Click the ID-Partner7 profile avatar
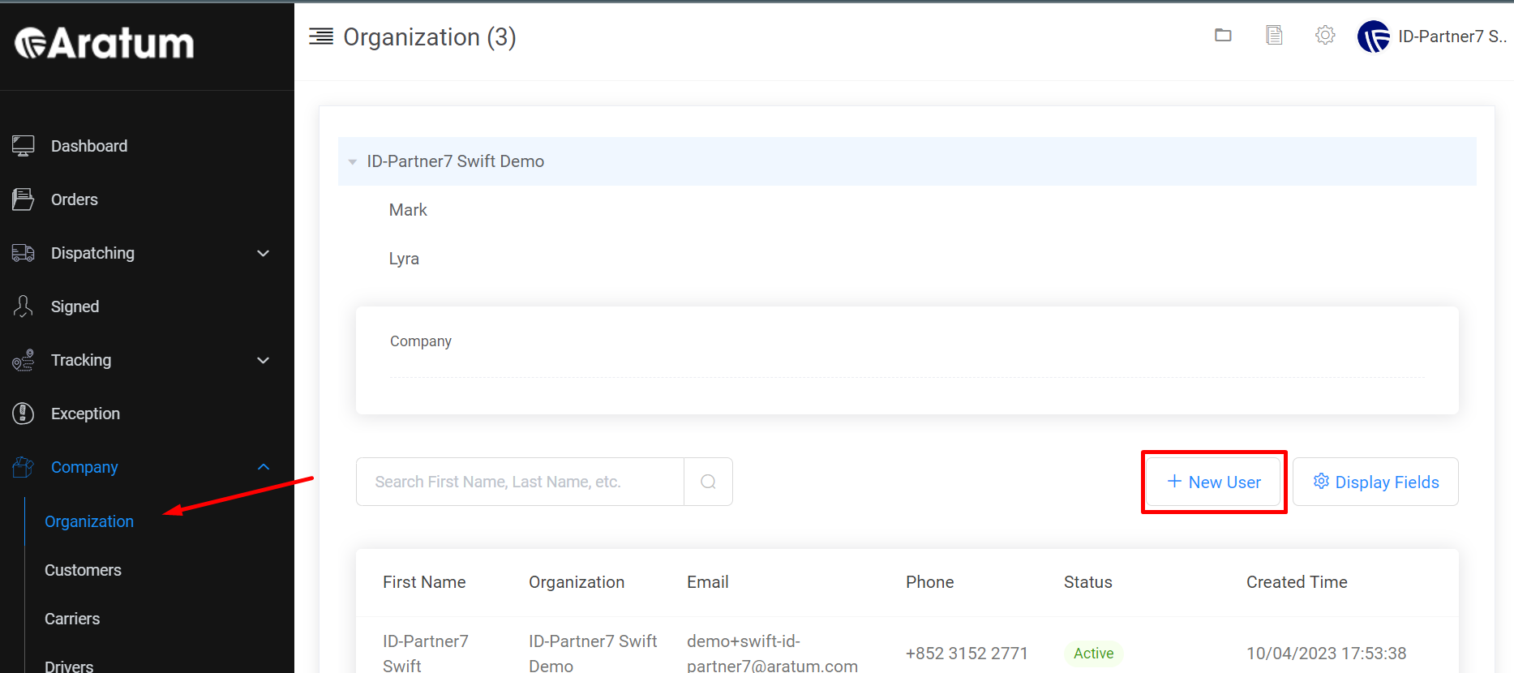The height and width of the screenshot is (673, 1514). 1374,36
